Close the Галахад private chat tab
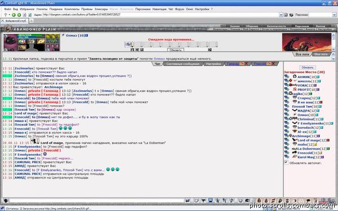Image resolution: width=338 pixels, height=211 pixels. click(246, 64)
